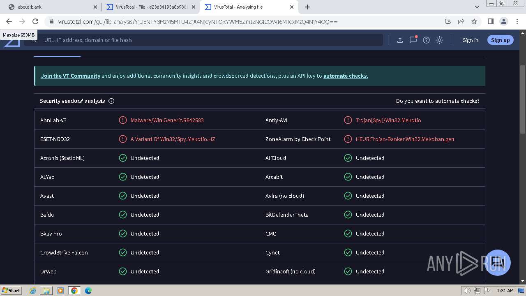Click the Antiy-AVL red alert icon
This screenshot has height=296, width=526.
tap(348, 120)
